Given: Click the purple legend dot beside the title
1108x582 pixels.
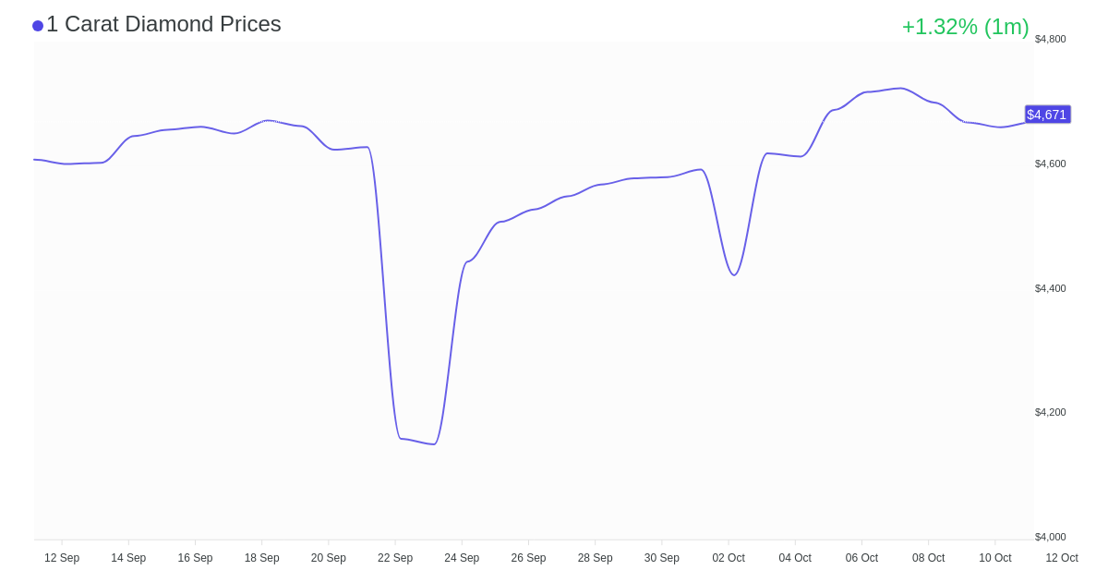Looking at the screenshot, I should coord(38,26).
